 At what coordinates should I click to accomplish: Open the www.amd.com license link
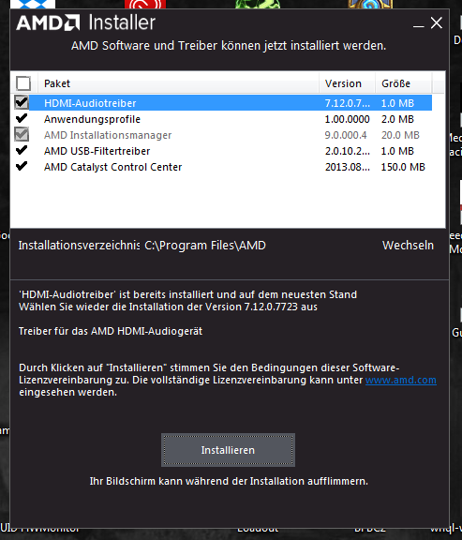point(401,381)
